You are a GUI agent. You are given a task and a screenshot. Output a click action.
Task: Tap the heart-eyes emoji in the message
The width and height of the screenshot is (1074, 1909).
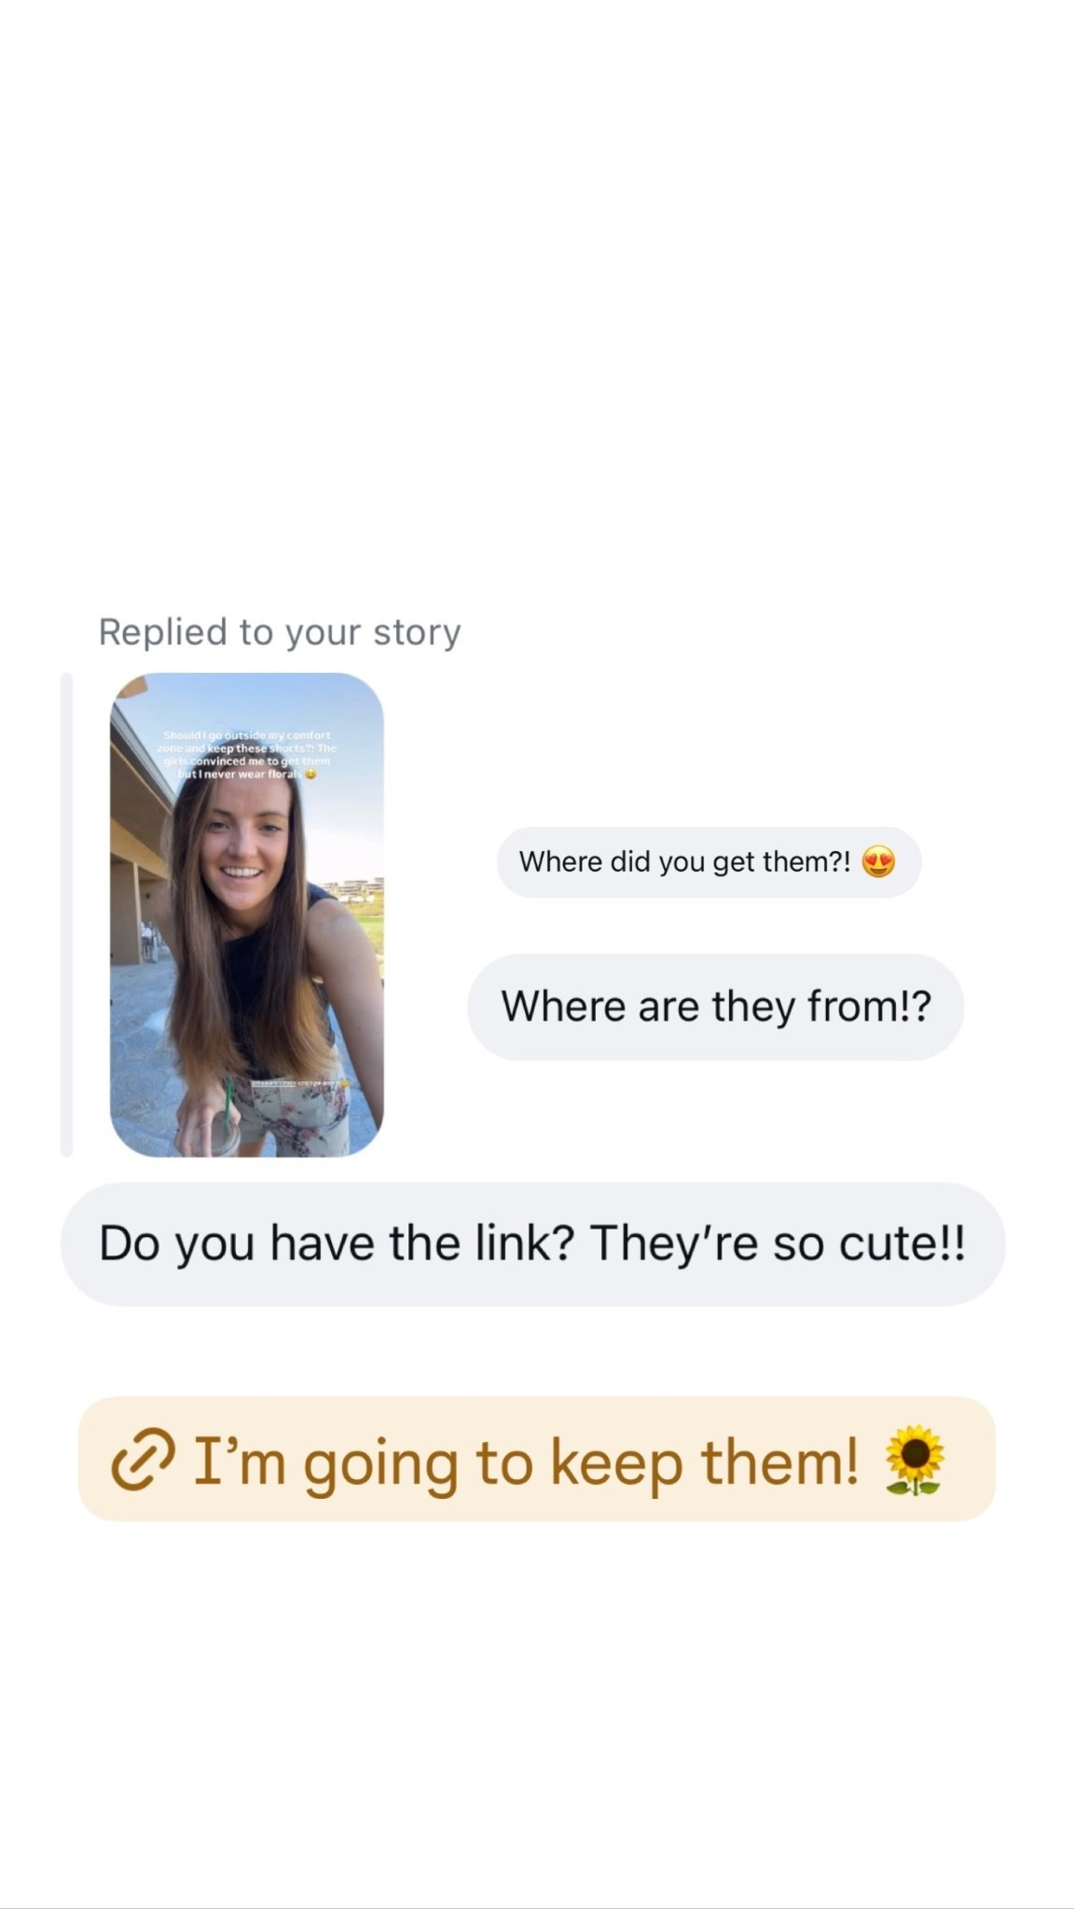[878, 862]
